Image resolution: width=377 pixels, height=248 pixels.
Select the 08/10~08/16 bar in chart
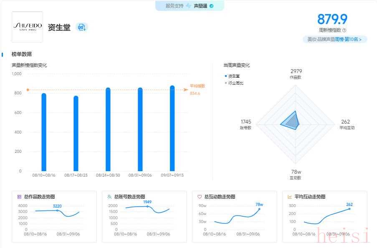pos(44,132)
